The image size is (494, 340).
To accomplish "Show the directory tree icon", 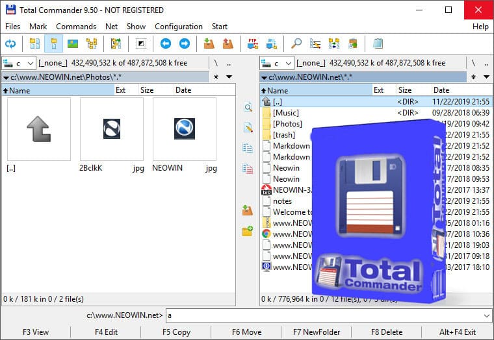I will pyautogui.click(x=92, y=43).
